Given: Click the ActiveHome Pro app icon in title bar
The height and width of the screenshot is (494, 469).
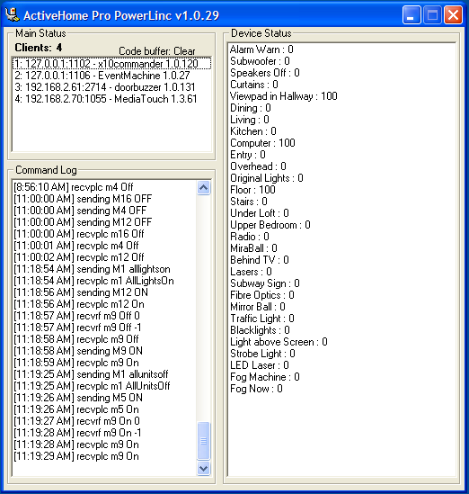Looking at the screenshot, I should pos(13,14).
